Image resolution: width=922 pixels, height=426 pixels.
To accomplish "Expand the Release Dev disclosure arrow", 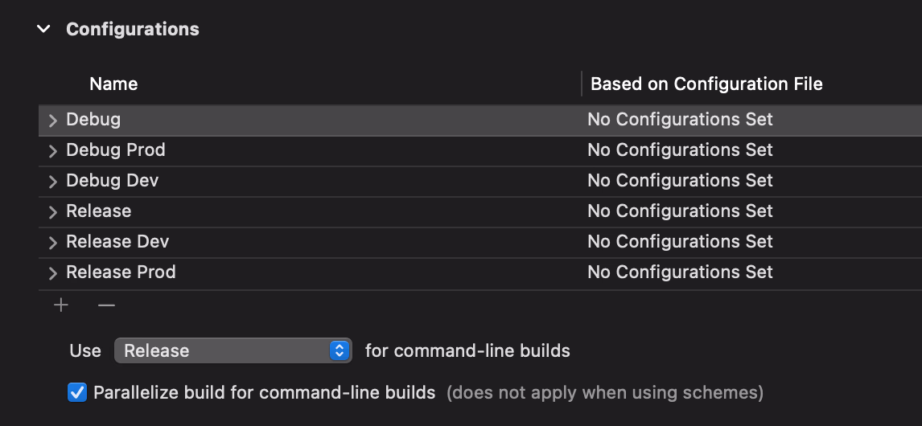I will point(53,243).
